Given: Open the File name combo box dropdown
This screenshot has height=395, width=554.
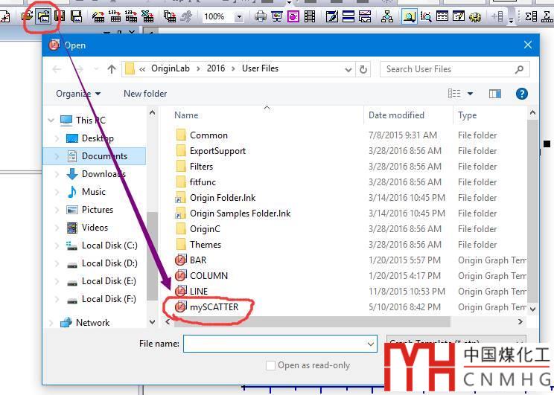Looking at the screenshot, I should click(371, 344).
